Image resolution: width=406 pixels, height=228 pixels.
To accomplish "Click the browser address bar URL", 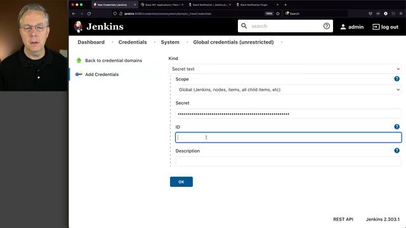I will 167,14.
